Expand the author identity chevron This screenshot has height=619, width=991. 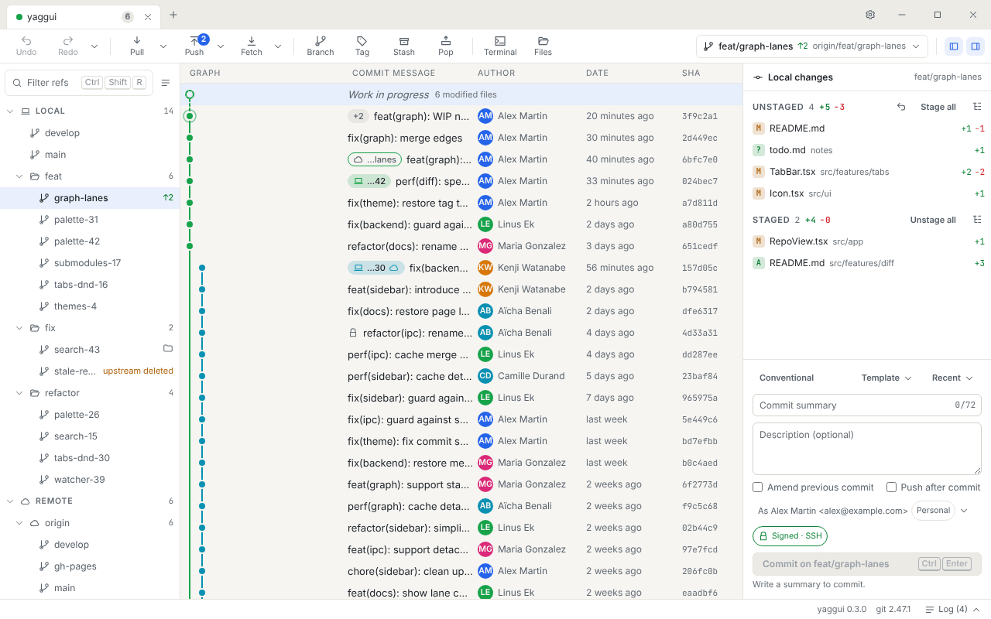[965, 511]
